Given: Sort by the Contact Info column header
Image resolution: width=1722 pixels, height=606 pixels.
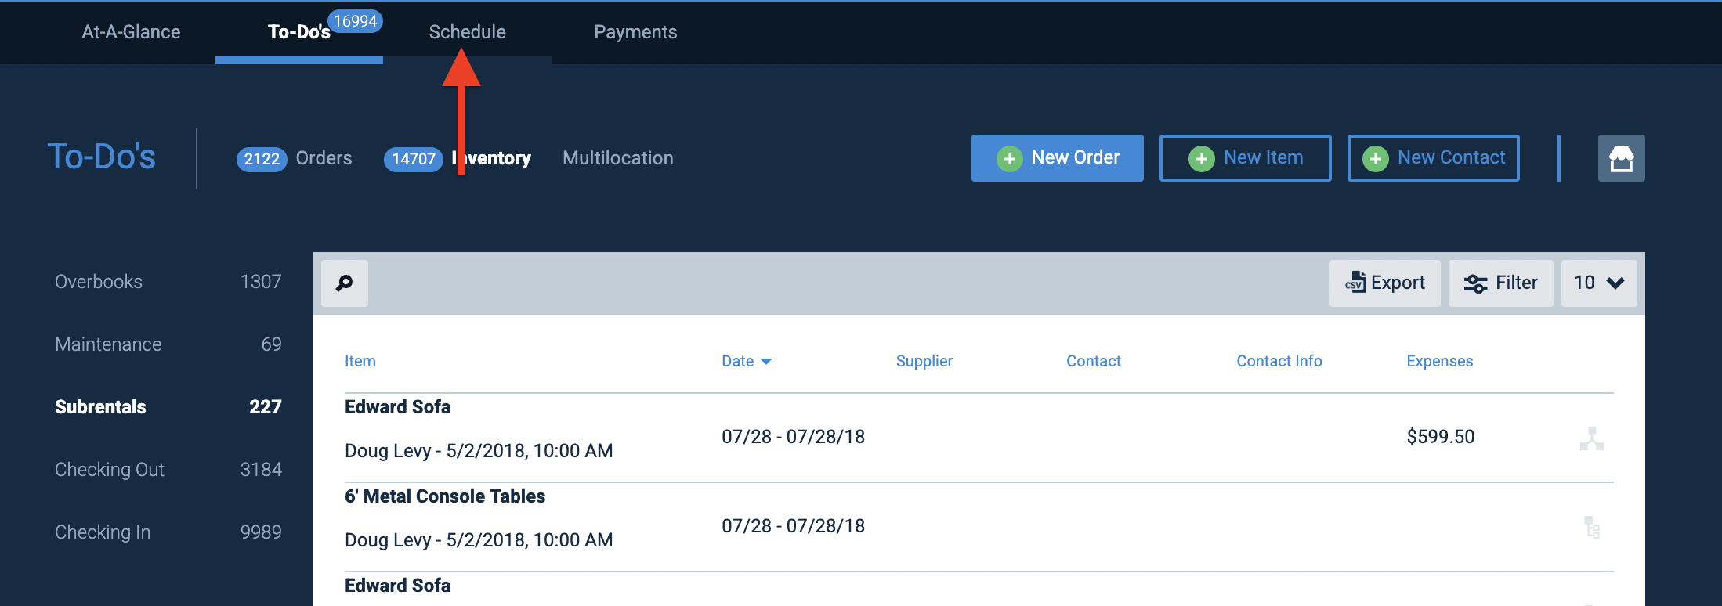Looking at the screenshot, I should pos(1279,361).
